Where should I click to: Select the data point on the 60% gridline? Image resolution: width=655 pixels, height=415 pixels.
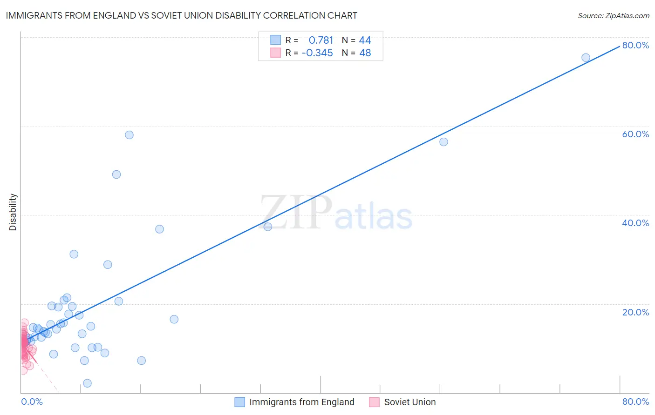point(443,142)
